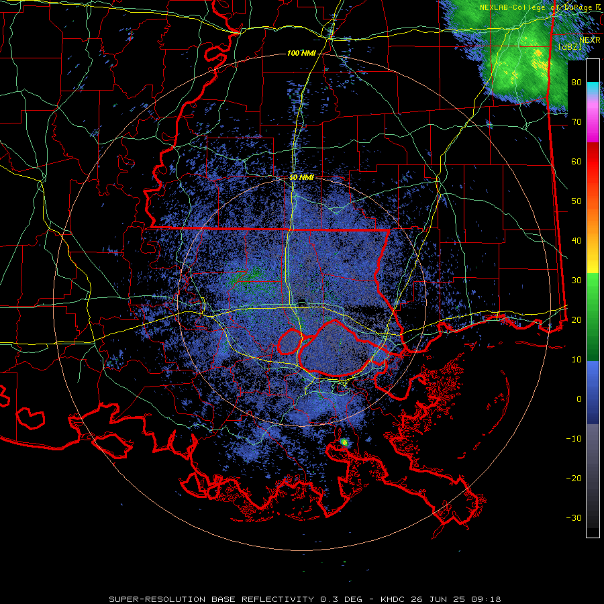
Task: Select the "60" value on dBZ scale
Action: coord(576,161)
